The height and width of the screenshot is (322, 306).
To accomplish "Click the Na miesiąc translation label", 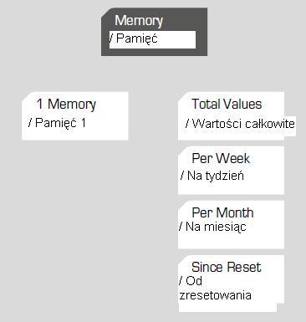I will [212, 227].
